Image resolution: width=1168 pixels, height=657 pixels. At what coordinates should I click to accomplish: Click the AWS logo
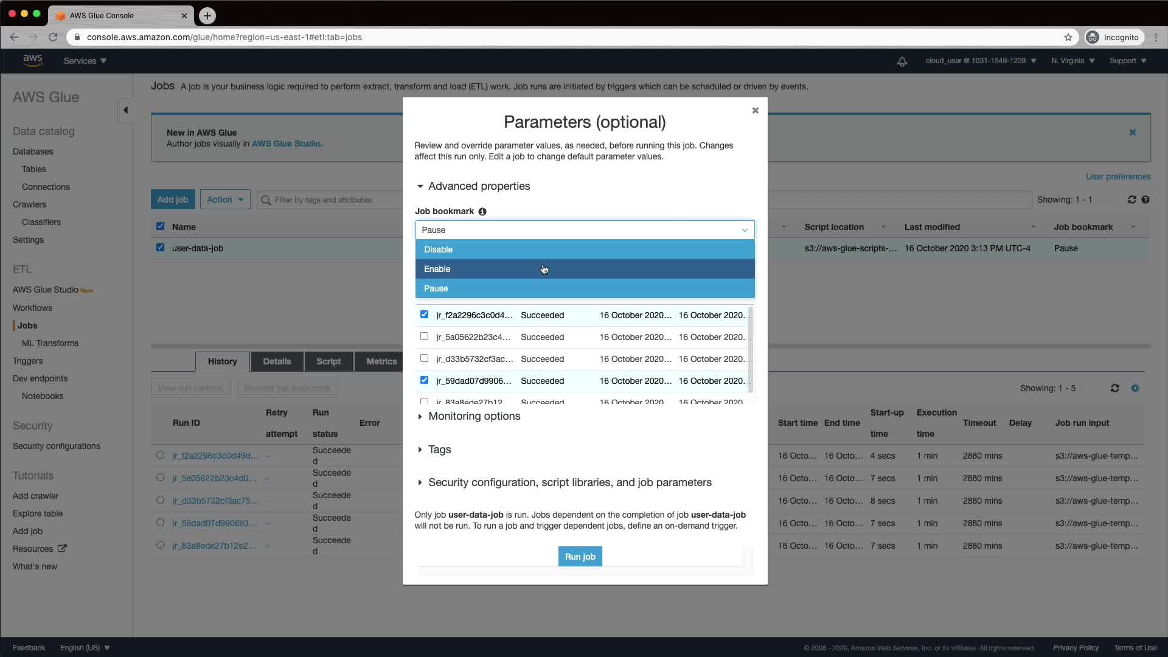tap(33, 60)
